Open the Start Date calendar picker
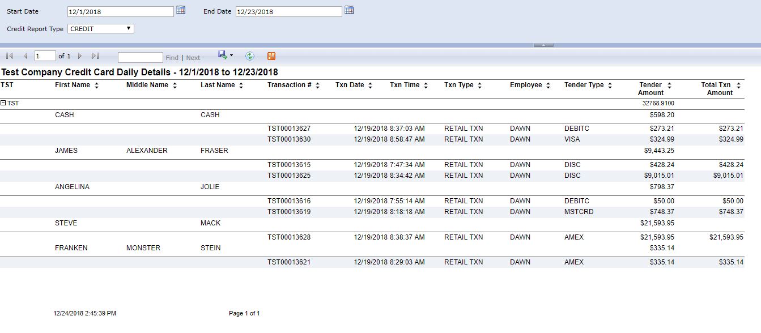This screenshot has height=333, width=761. click(181, 10)
